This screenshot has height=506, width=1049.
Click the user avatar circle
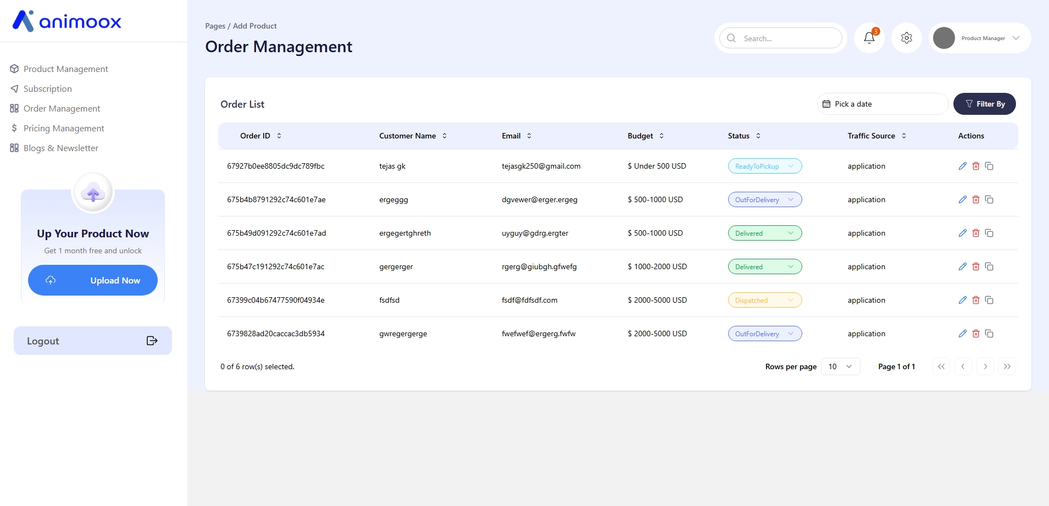(x=944, y=38)
